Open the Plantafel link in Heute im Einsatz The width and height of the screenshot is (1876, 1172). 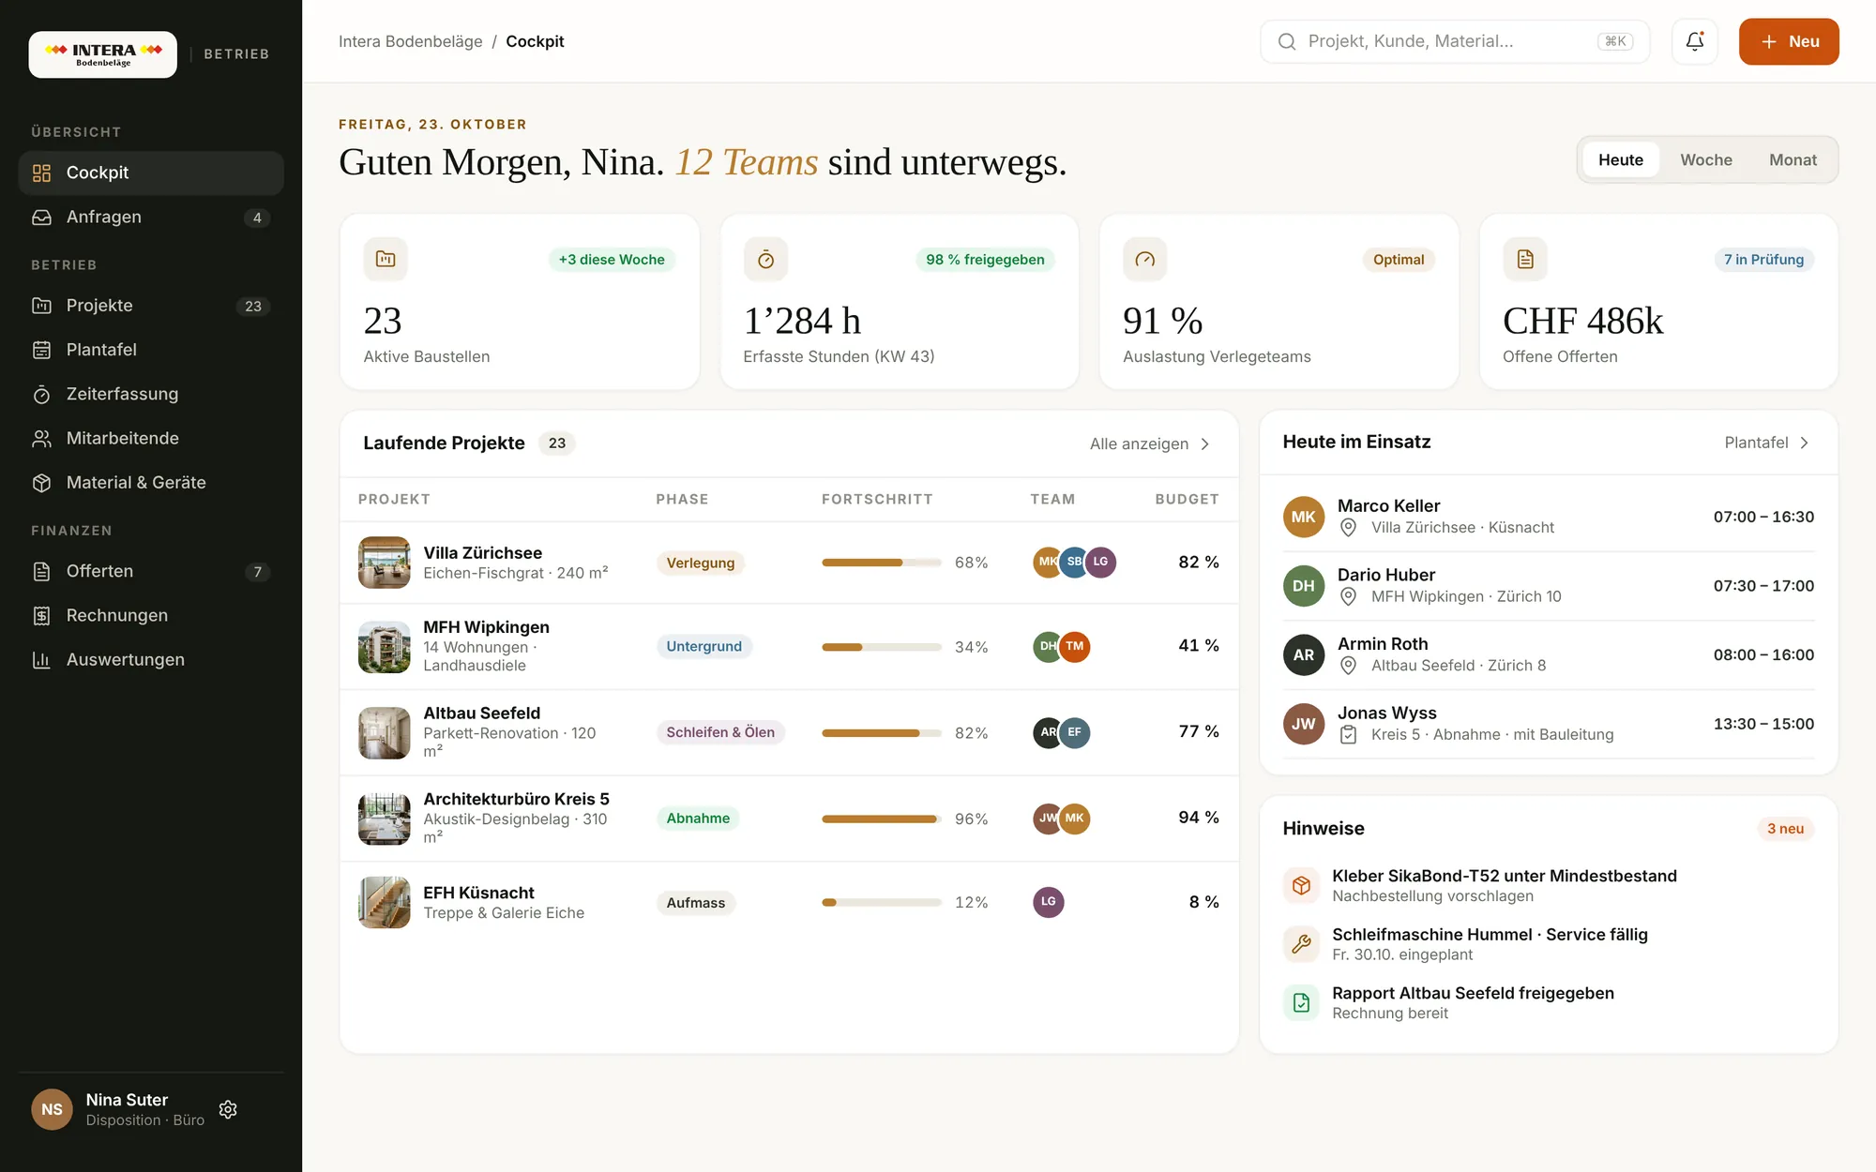click(1766, 443)
